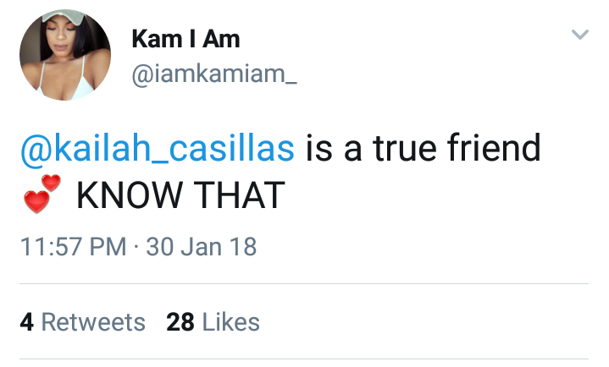Click the word 'friend' in tweet
Image resolution: width=609 pixels, height=367 pixels.
tap(494, 147)
